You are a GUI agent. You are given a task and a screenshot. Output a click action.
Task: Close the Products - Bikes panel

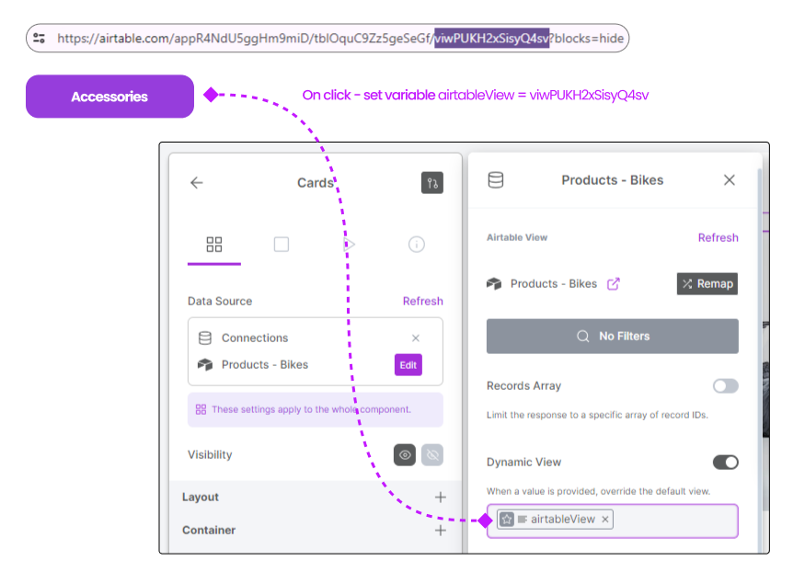729,180
